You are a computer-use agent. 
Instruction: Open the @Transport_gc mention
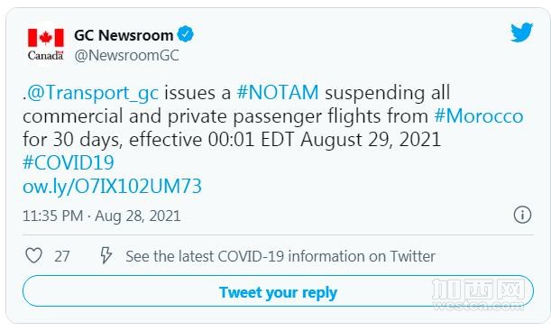click(x=93, y=93)
